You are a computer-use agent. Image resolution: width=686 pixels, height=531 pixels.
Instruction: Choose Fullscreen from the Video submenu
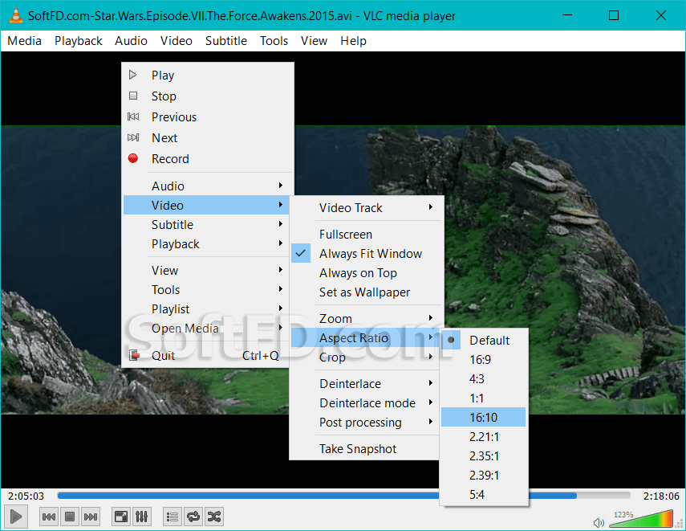pos(367,234)
